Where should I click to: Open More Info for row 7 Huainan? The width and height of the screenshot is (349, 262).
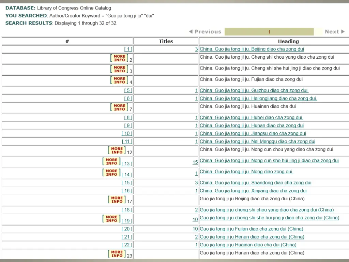[119, 107]
